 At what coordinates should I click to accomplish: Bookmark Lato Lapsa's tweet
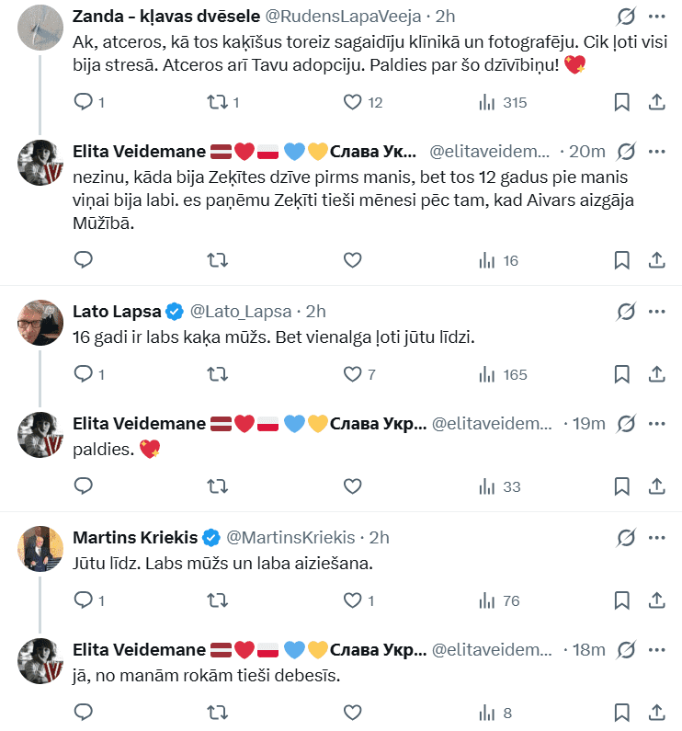pos(622,374)
